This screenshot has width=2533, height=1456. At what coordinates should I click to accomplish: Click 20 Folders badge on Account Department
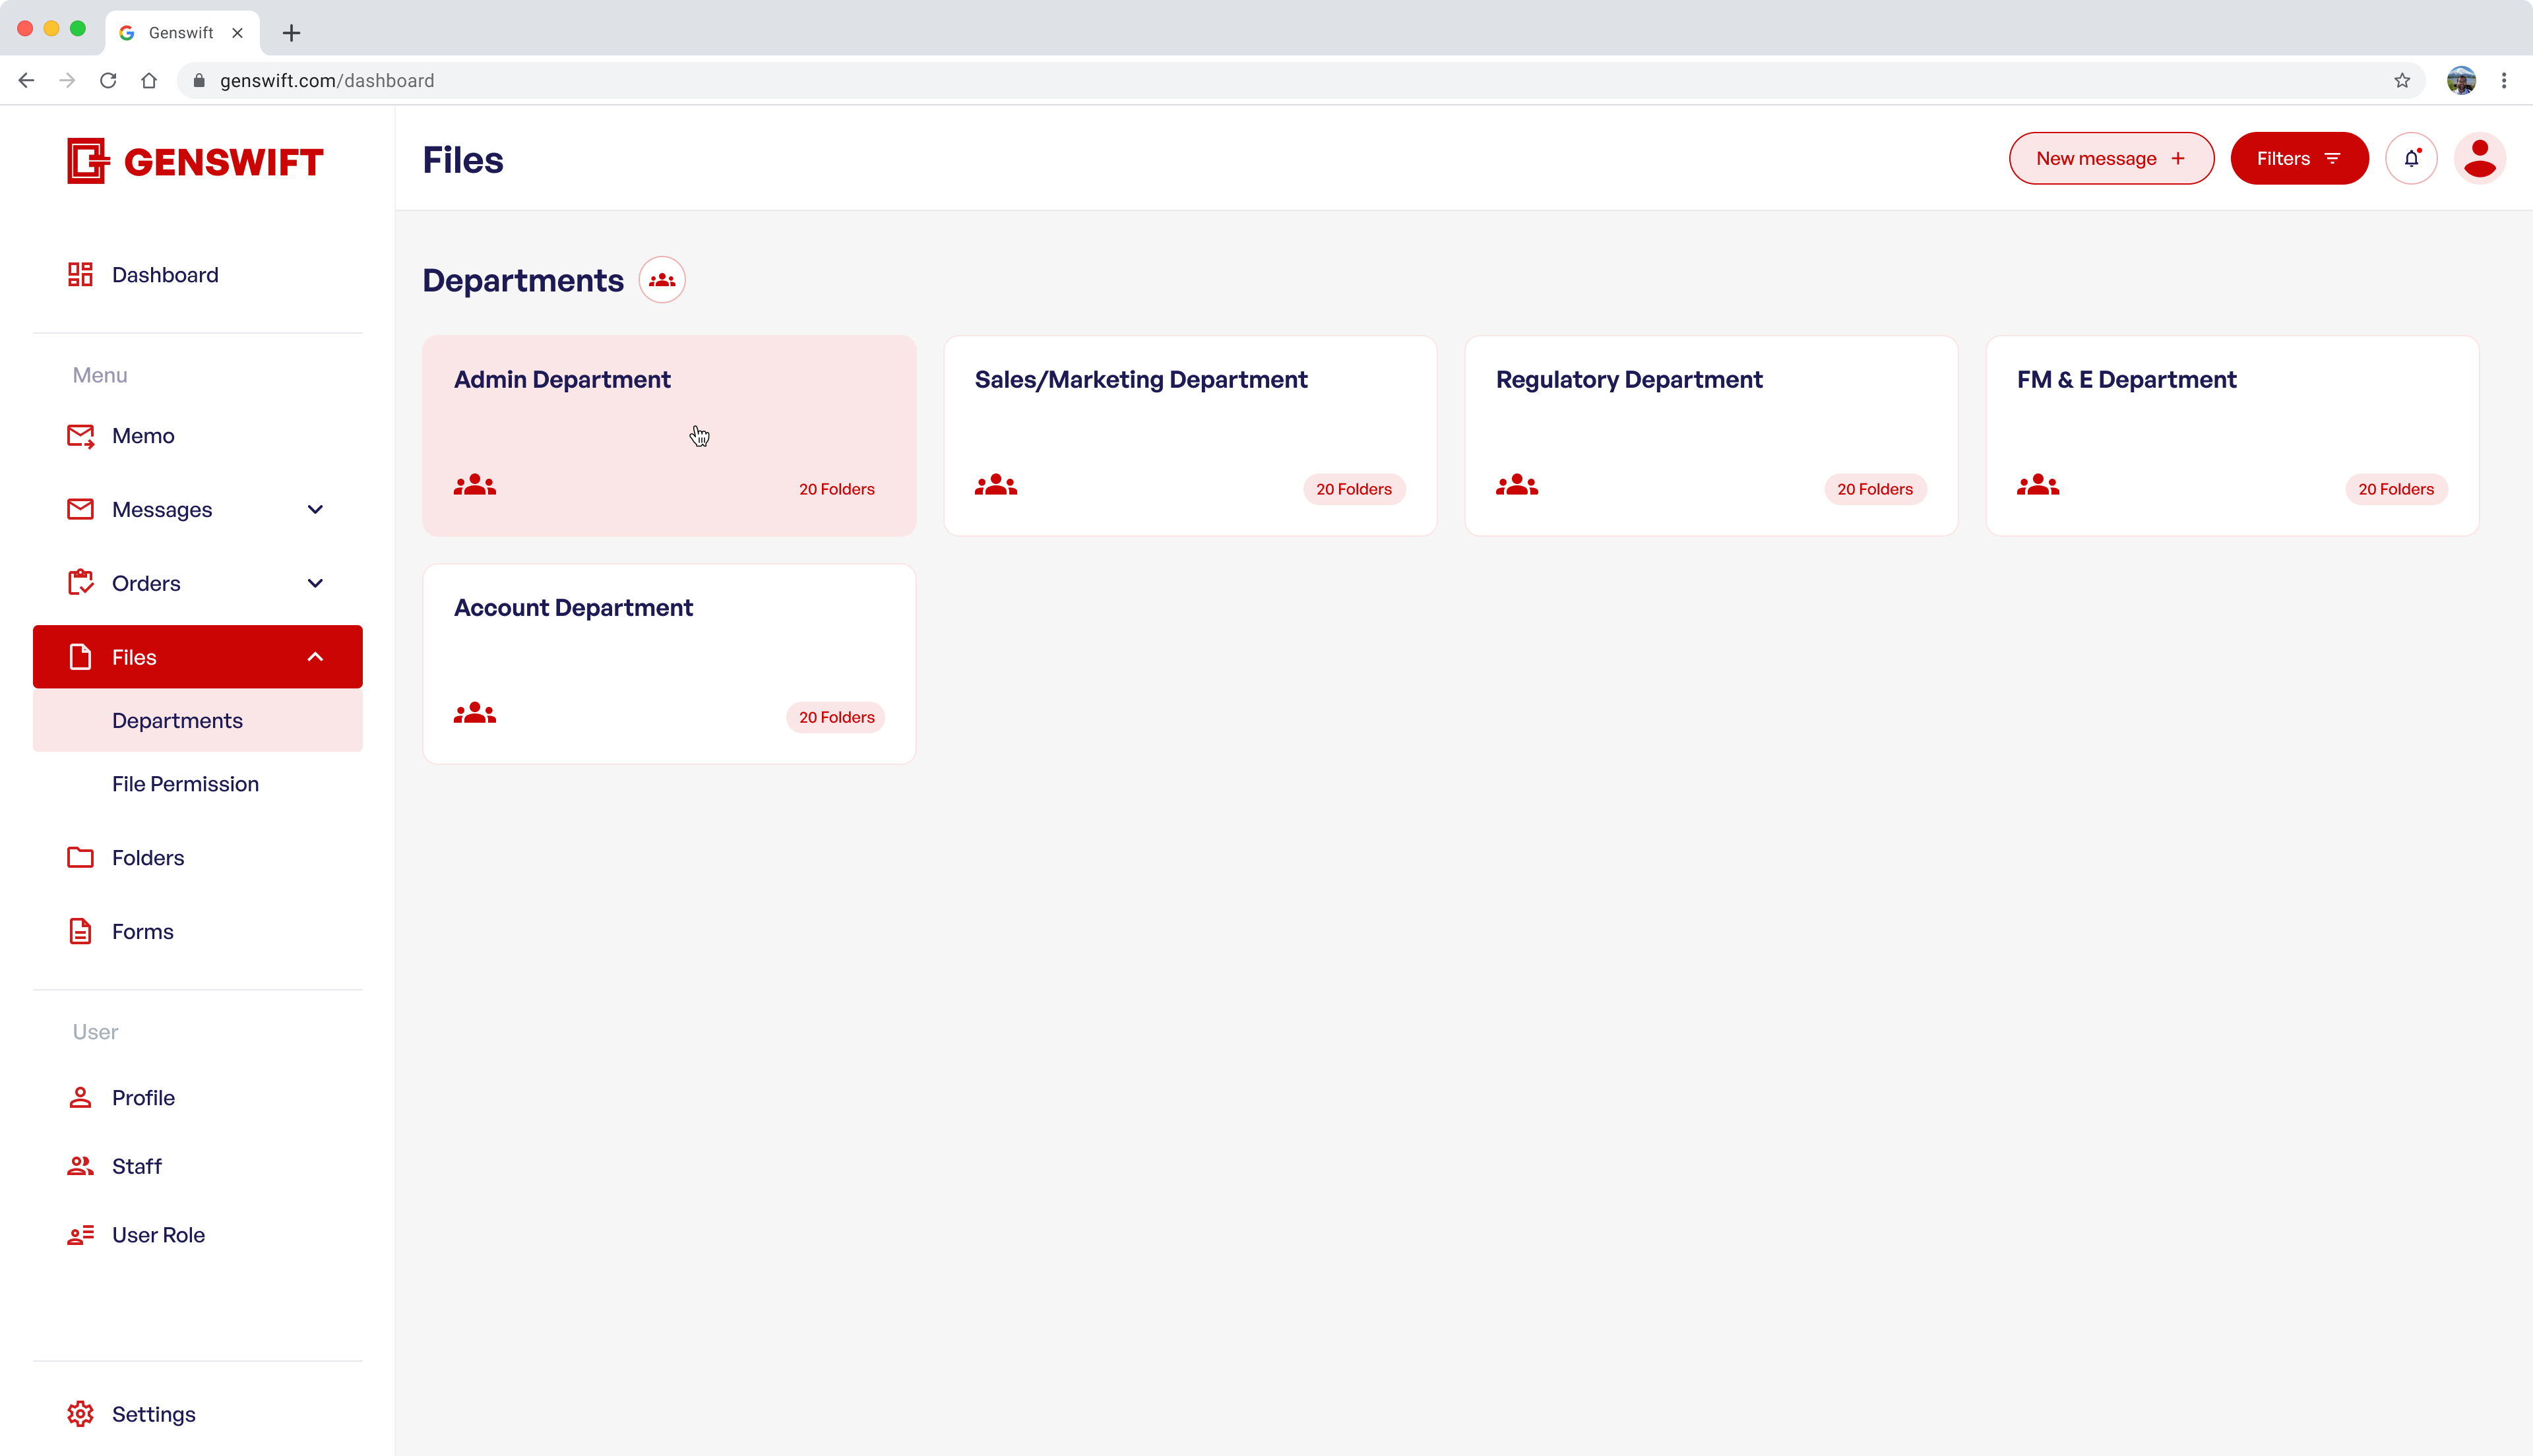point(836,717)
